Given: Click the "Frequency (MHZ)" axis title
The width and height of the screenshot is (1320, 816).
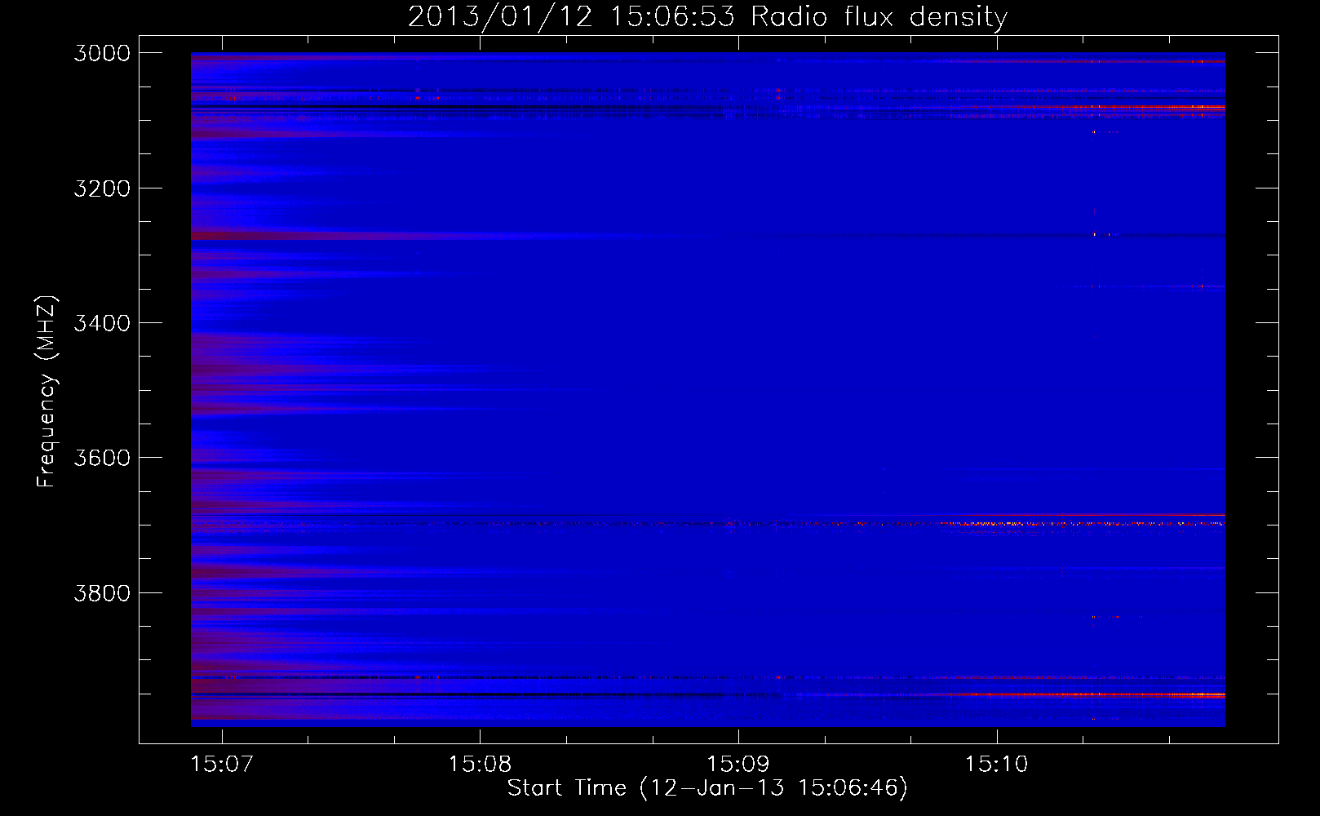Looking at the screenshot, I should (x=47, y=392).
